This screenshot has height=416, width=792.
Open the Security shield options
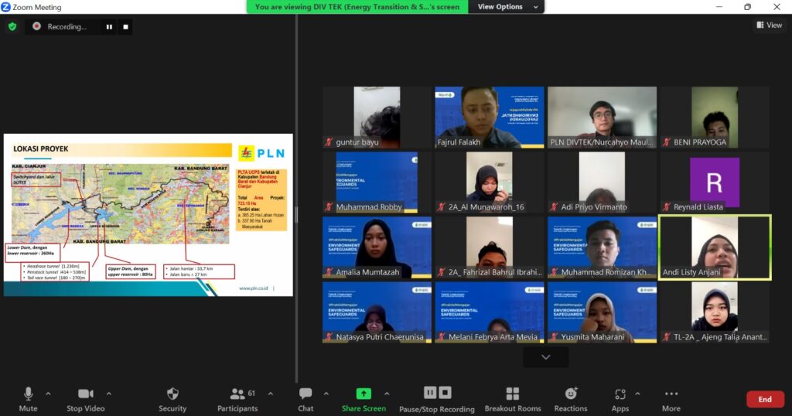[172, 399]
